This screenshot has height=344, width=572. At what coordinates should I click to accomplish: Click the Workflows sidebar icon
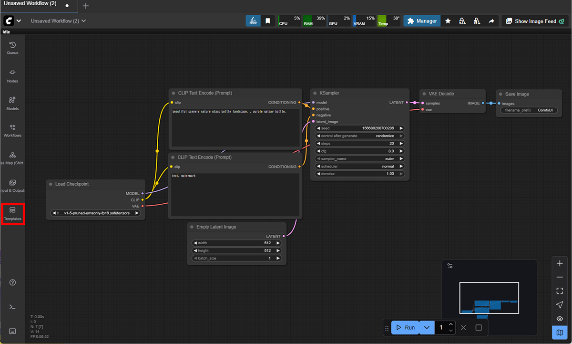[x=12, y=130]
